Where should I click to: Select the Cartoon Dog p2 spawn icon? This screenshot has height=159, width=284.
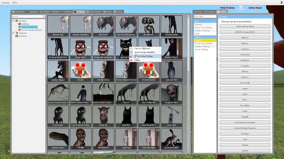58,71
